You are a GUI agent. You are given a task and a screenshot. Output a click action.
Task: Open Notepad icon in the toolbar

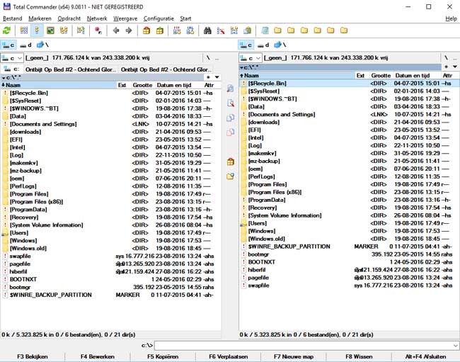(x=265, y=30)
